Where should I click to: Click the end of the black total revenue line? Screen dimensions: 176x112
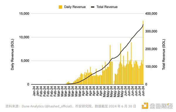pyautogui.click(x=143, y=24)
